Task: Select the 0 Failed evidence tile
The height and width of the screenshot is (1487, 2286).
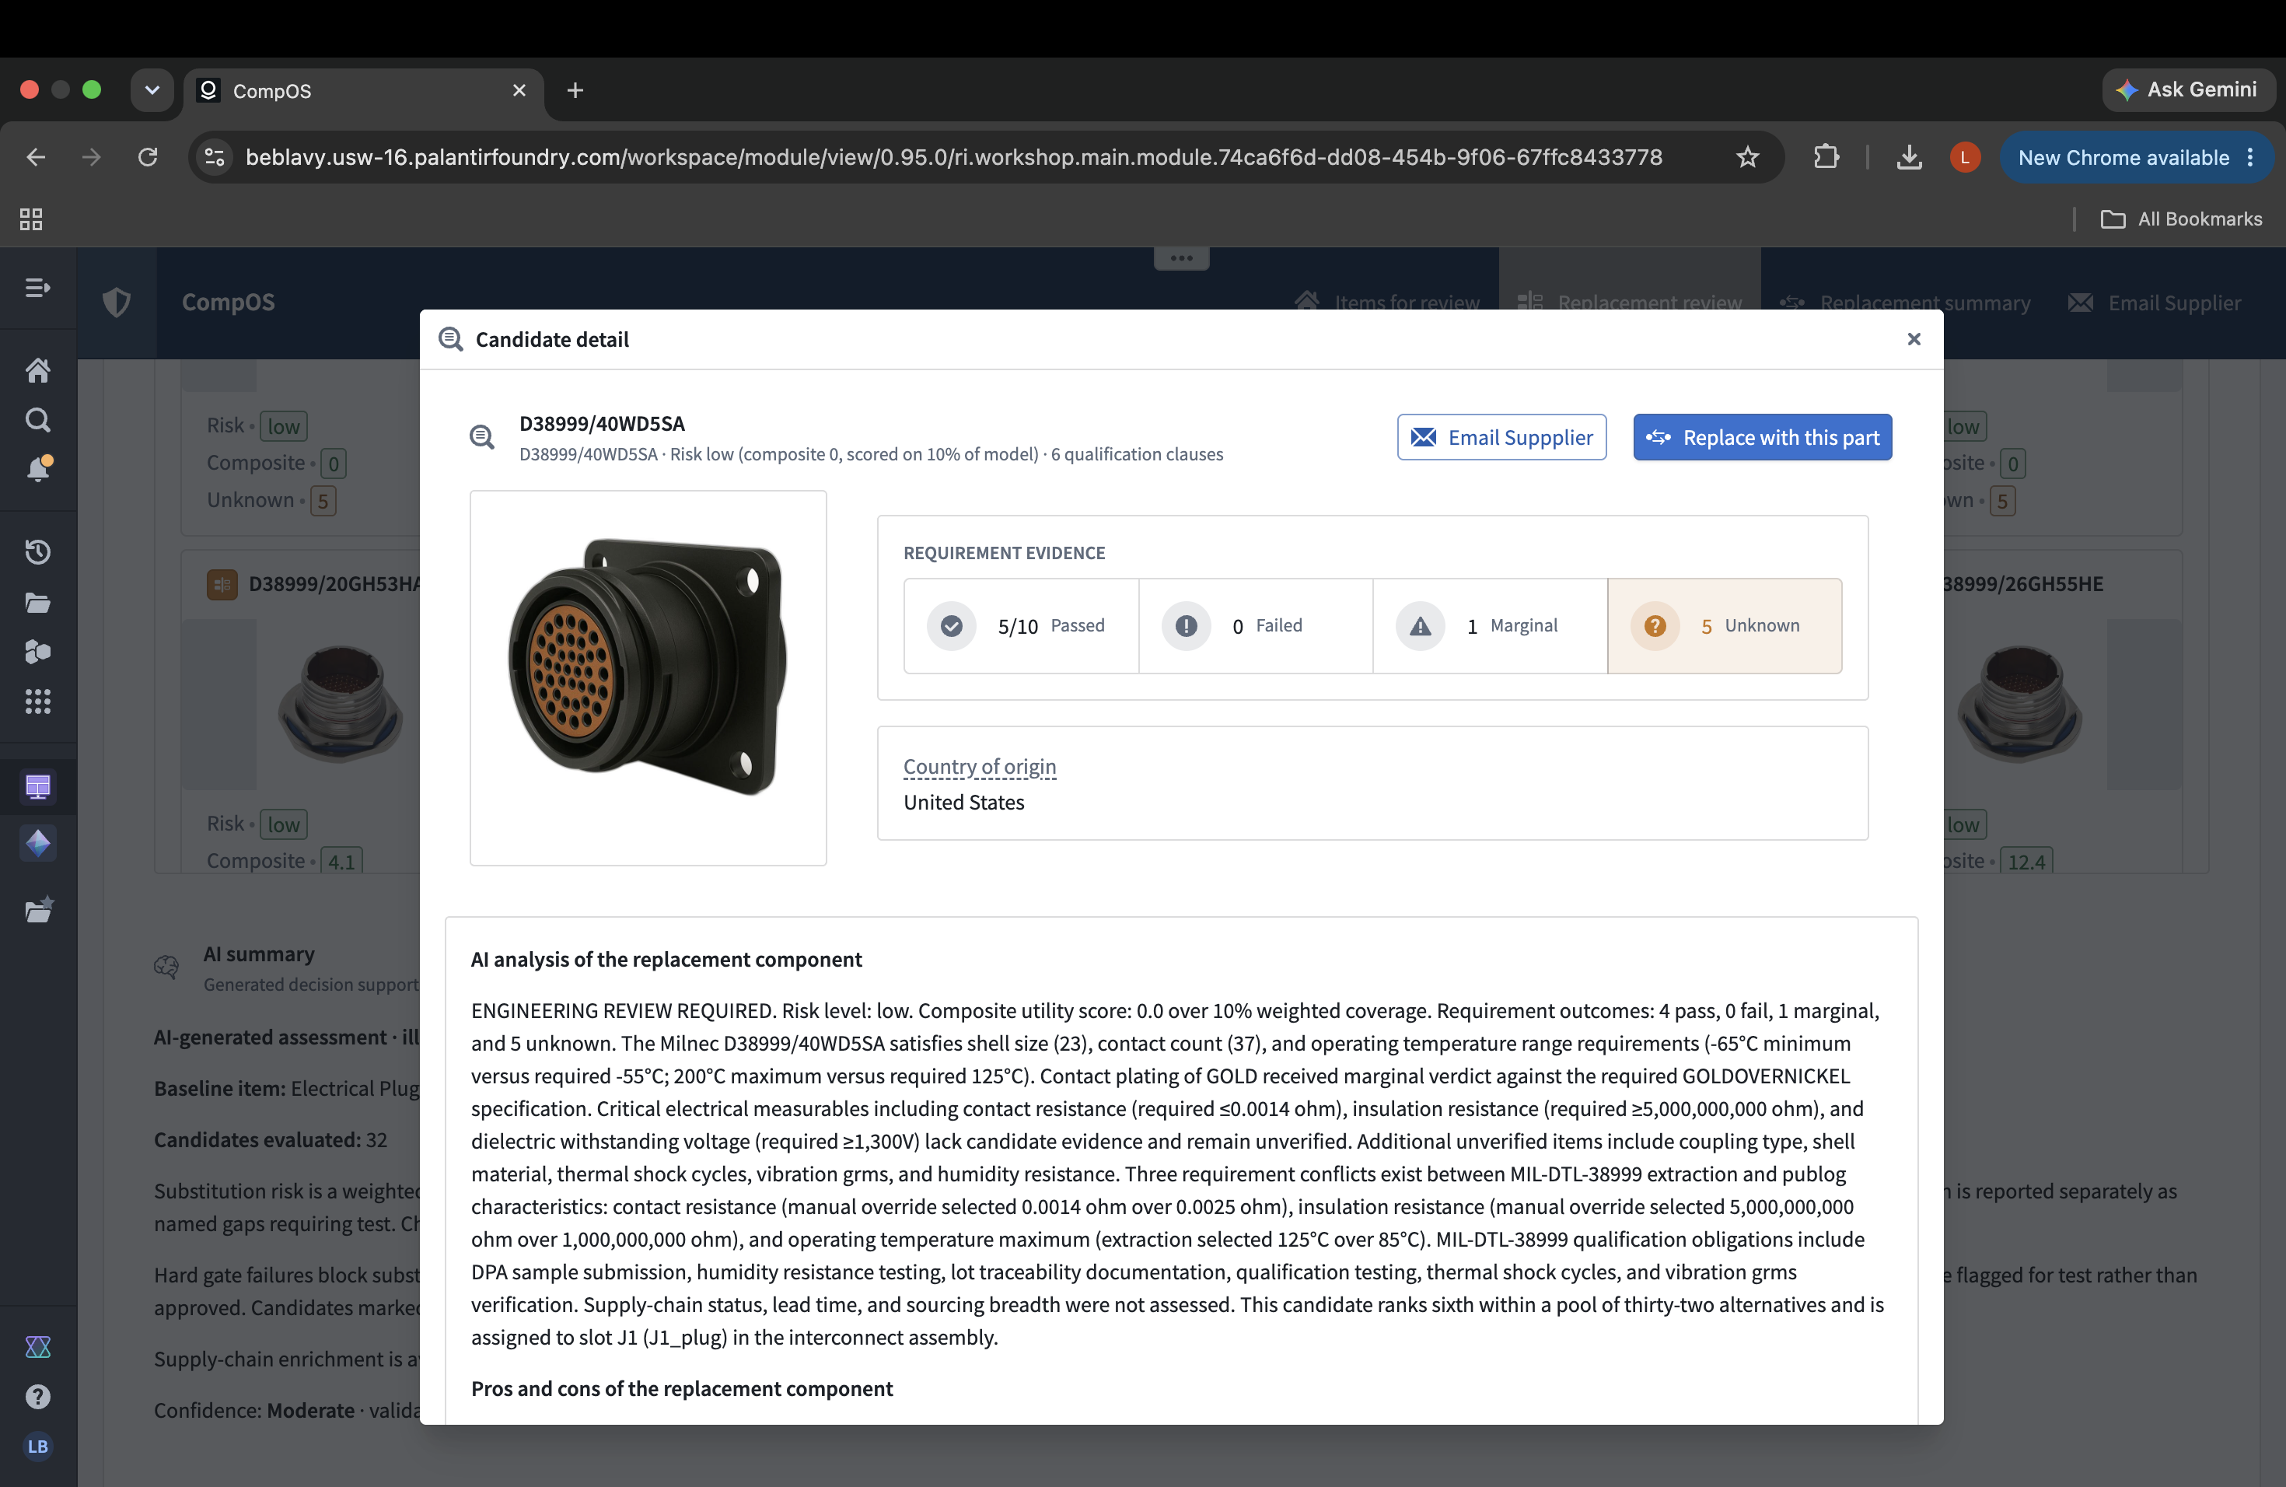Action: click(1256, 625)
